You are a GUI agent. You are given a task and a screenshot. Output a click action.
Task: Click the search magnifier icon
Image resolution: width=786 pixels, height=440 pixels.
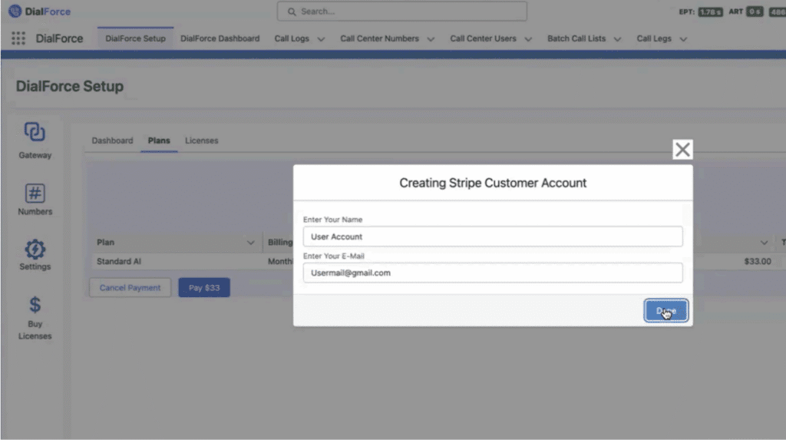[292, 12]
